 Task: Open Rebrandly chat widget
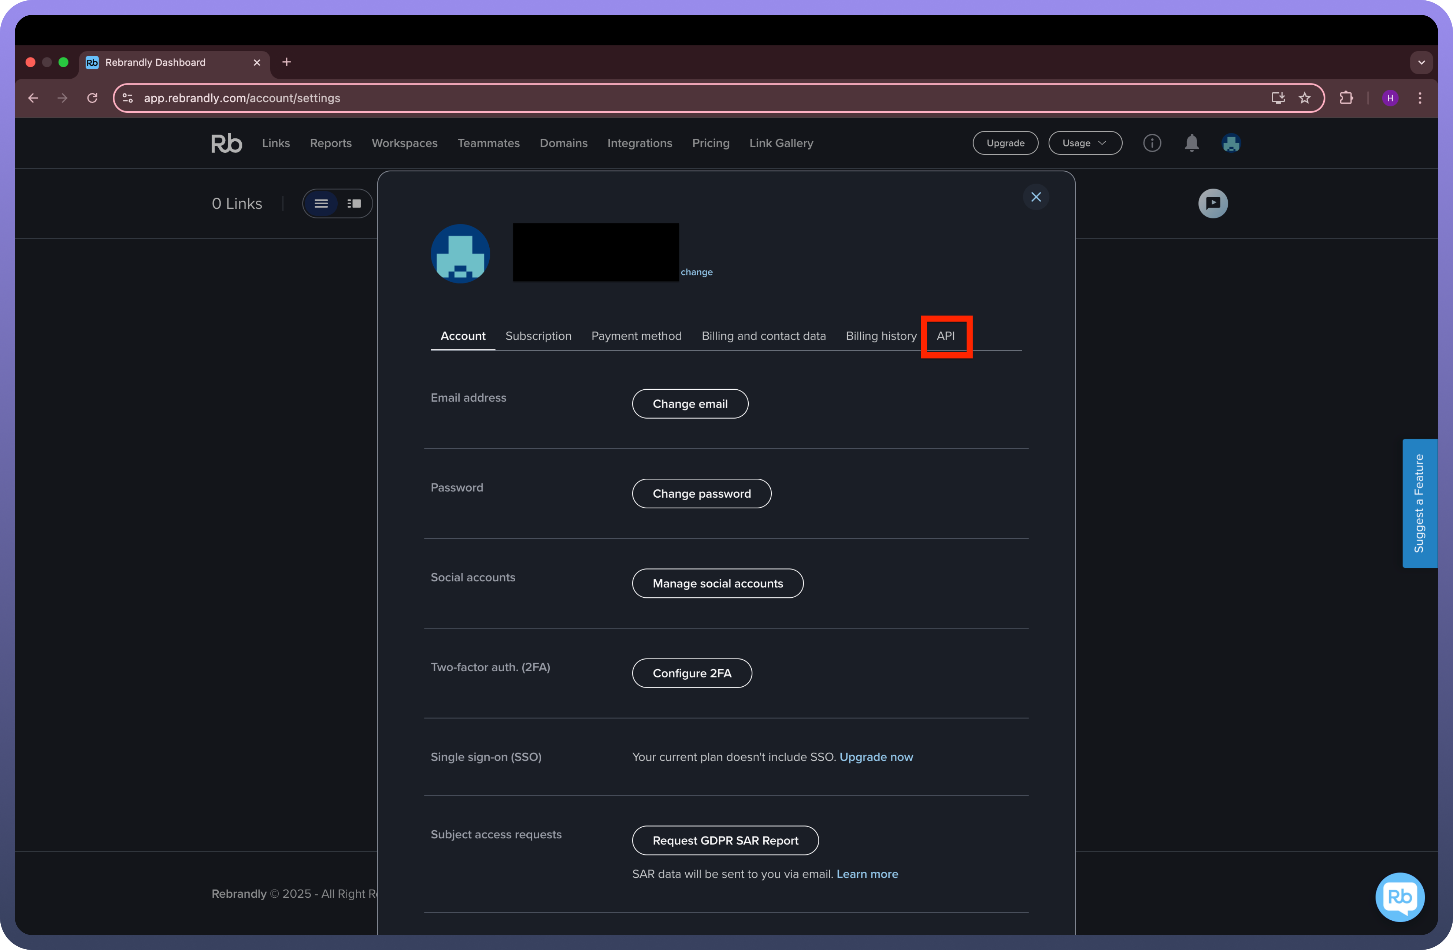tap(1399, 896)
